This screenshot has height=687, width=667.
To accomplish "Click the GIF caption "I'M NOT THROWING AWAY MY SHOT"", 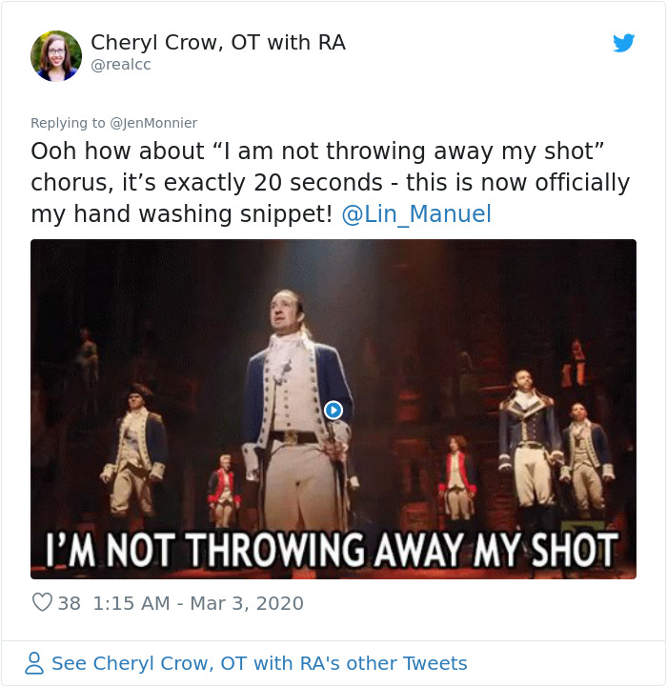I will pos(333,550).
